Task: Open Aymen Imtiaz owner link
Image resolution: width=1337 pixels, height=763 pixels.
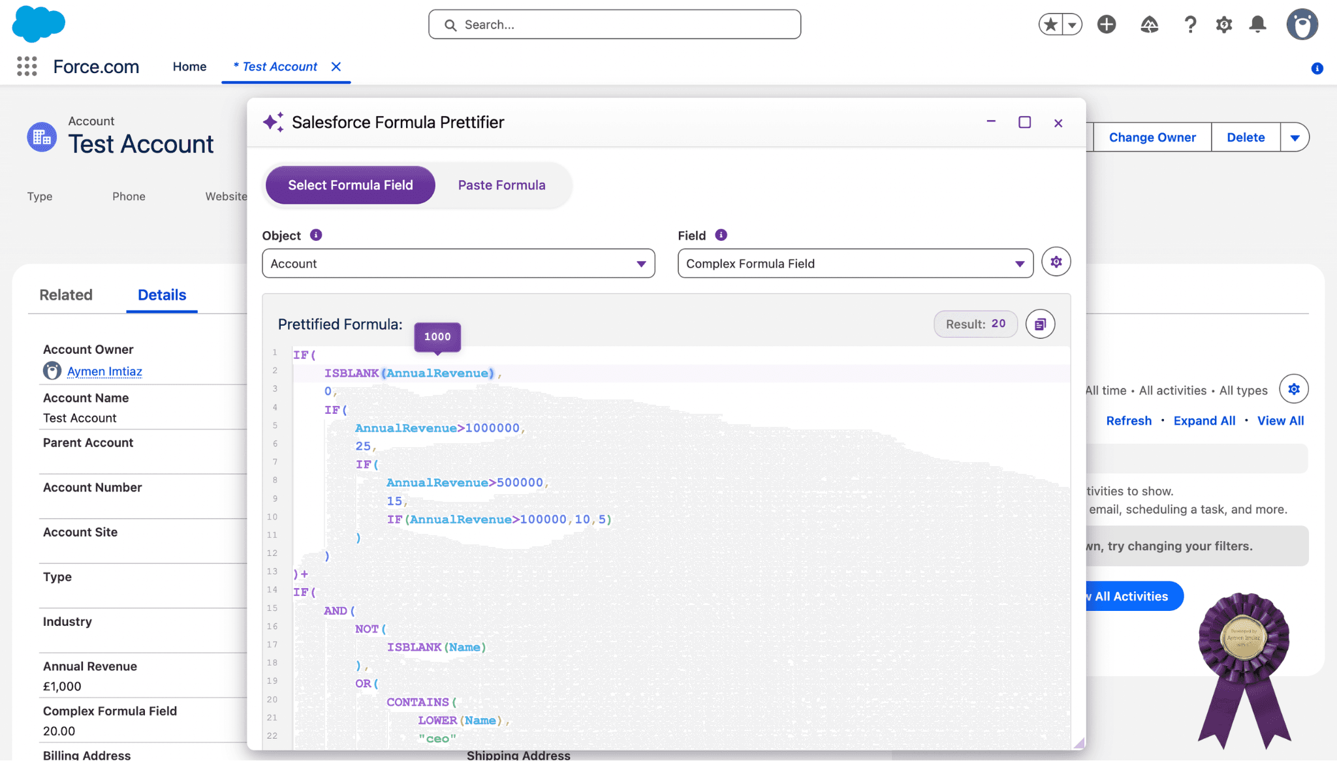Action: tap(104, 371)
